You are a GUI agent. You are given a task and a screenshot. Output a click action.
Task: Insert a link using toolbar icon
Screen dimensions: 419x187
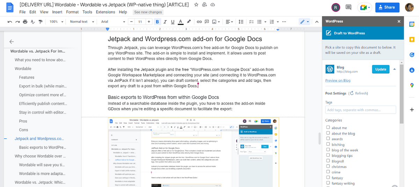[x=199, y=22]
